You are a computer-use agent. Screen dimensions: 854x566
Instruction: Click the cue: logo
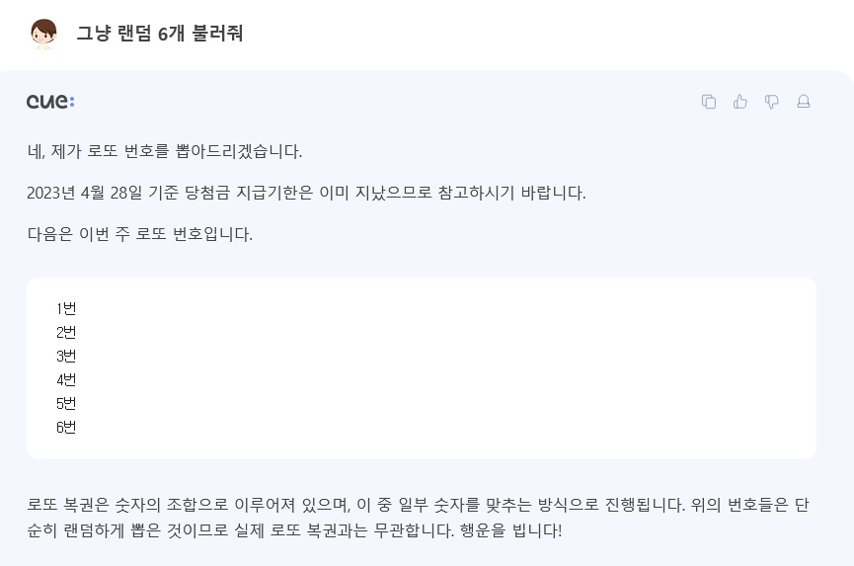pos(50,102)
